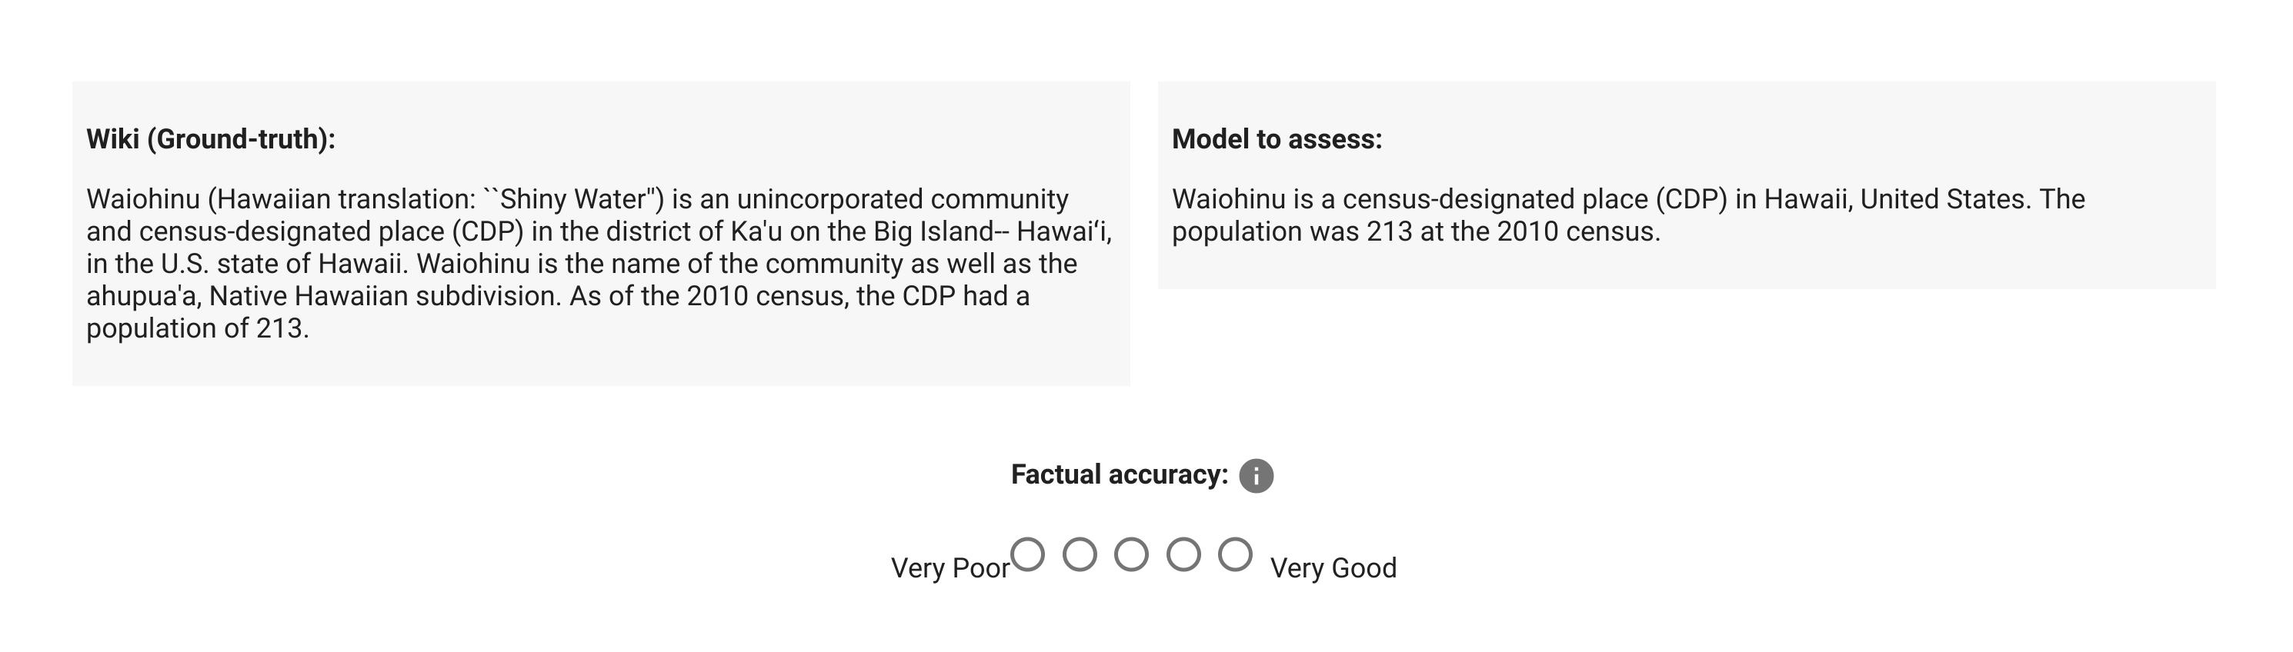
Task: Click the phrase Shiny Water in Wiki text
Action: click(x=572, y=198)
